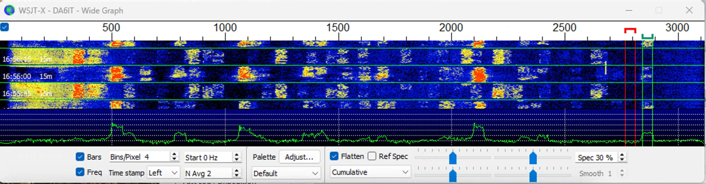The image size is (706, 184).
Task: Enable or disable the Bars checkbox
Action: coord(80,157)
